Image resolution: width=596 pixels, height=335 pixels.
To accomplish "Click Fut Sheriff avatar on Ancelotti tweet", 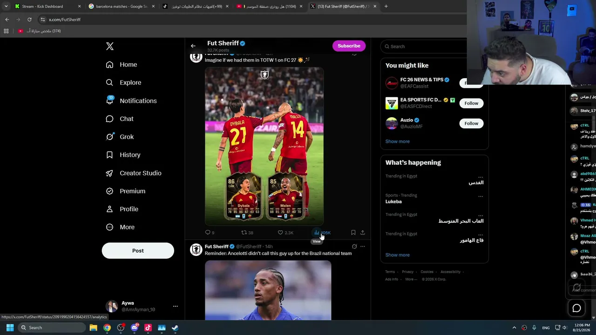I will (x=196, y=250).
